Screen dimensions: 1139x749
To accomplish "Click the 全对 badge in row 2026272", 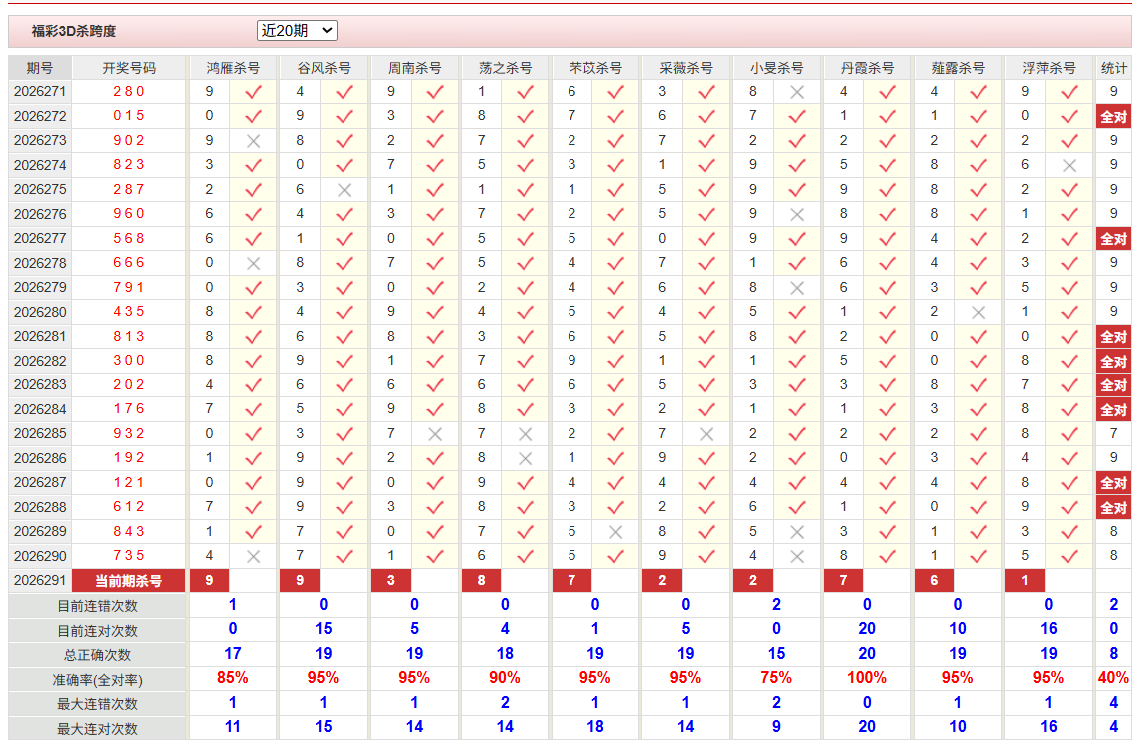I will pyautogui.click(x=1114, y=116).
